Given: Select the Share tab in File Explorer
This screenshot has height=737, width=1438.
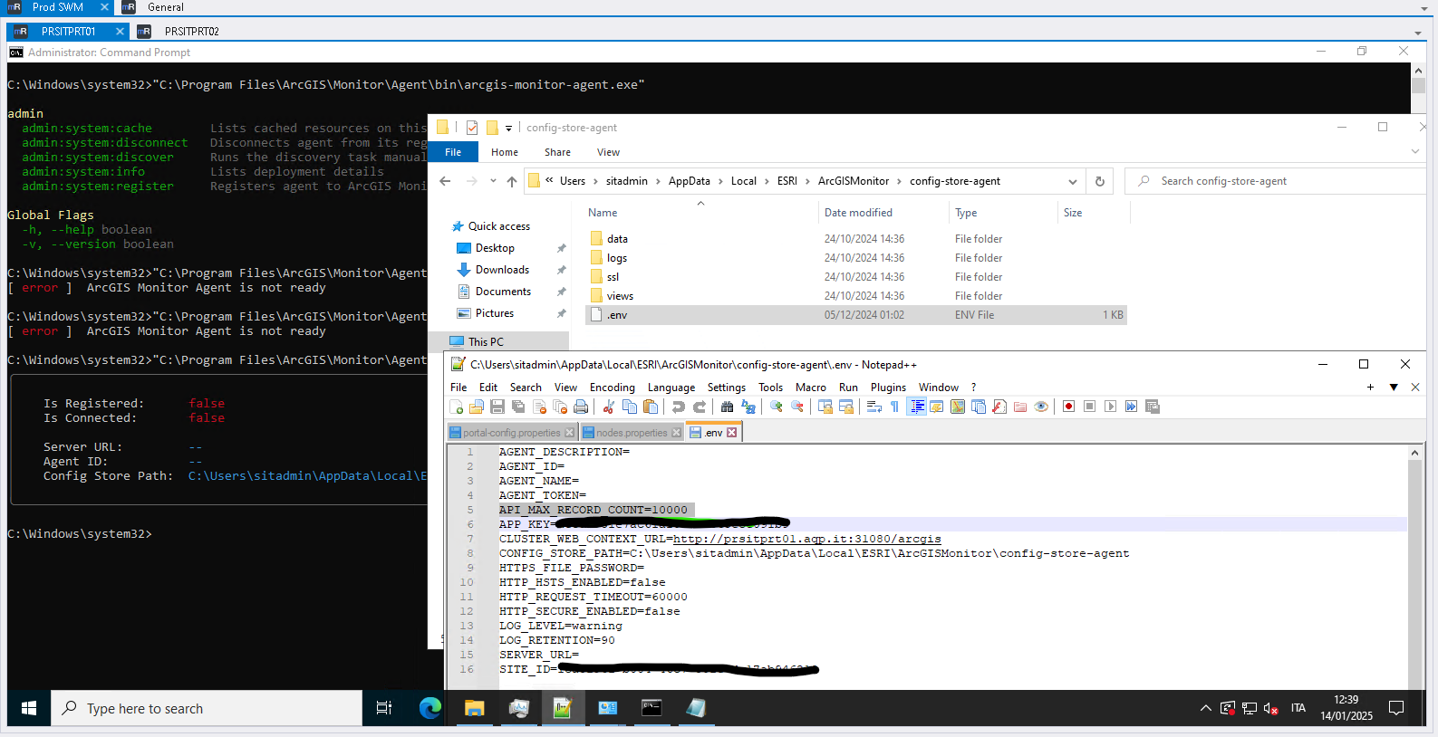Looking at the screenshot, I should tap(557, 152).
